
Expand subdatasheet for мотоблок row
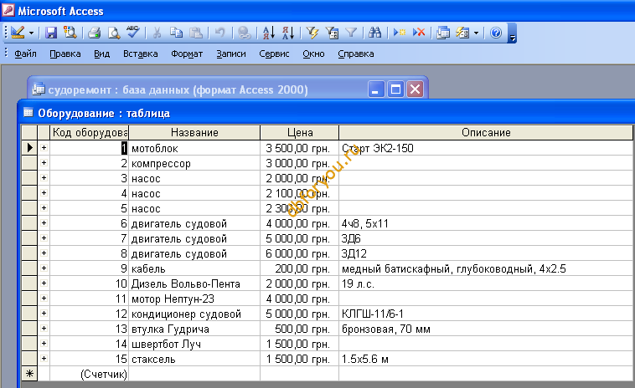pyautogui.click(x=44, y=148)
